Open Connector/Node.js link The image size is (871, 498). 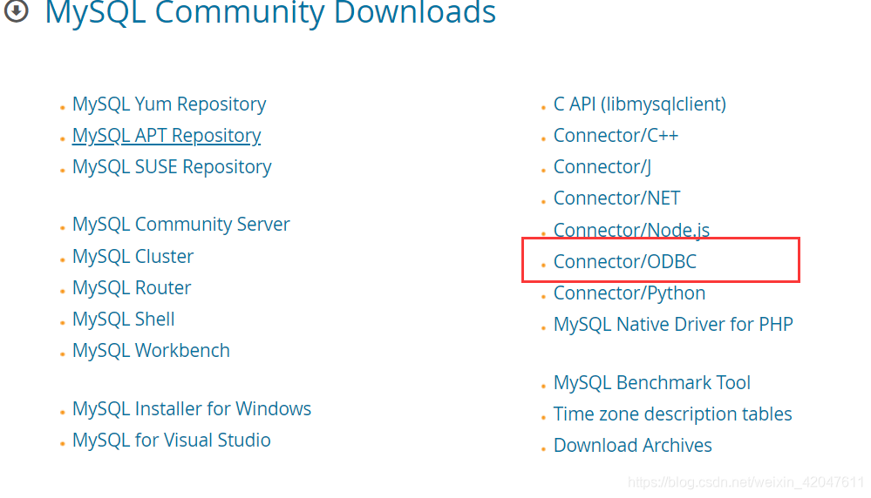631,230
